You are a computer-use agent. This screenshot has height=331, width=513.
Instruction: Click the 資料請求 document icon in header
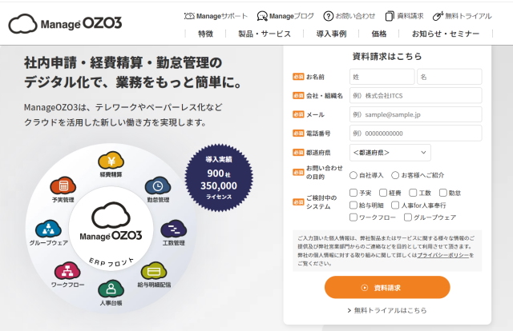390,16
